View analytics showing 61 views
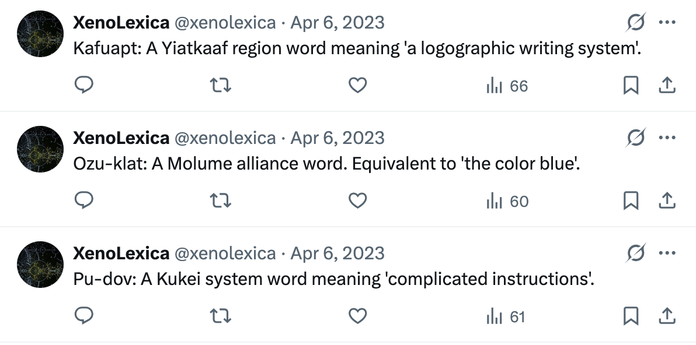Screen dimensions: 696x345 click(506, 316)
